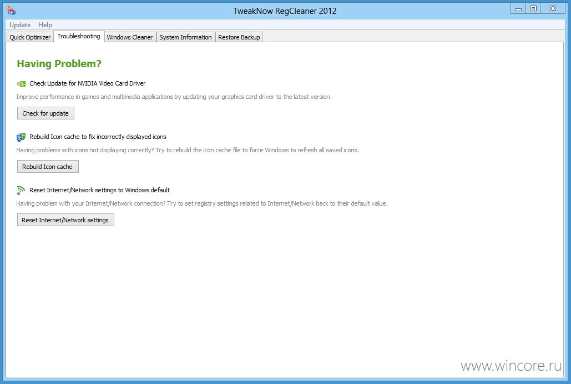Click the 'Having problems with icons' description
The image size is (571, 384).
[x=188, y=150]
